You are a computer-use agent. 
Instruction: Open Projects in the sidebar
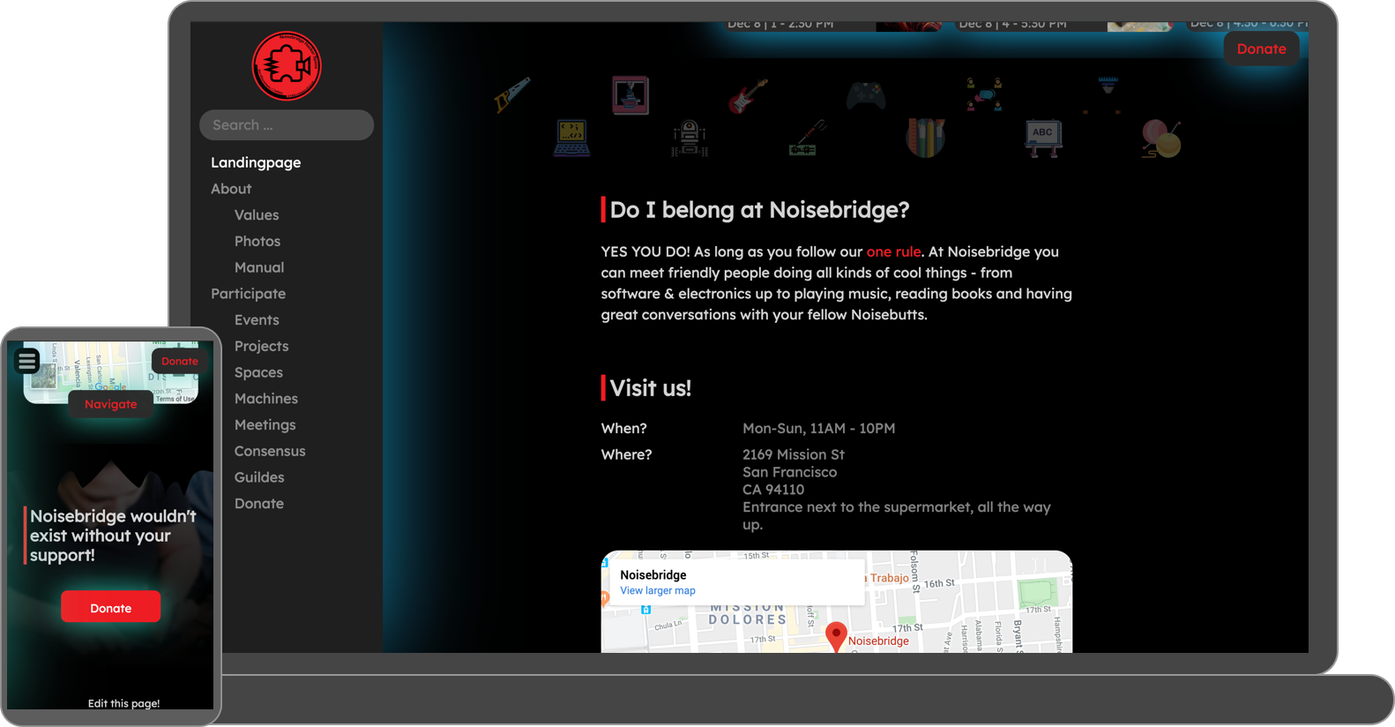coord(262,346)
